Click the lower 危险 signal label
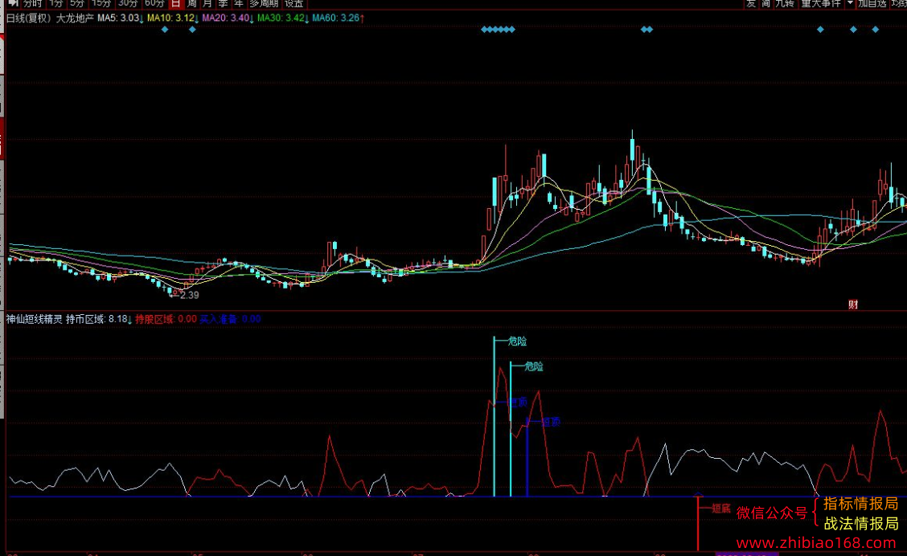This screenshot has height=556, width=907. click(x=533, y=366)
